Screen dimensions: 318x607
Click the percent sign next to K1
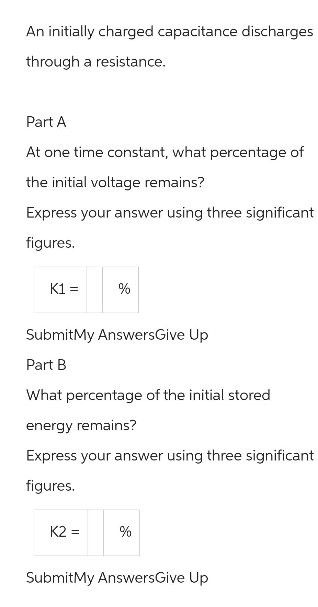(124, 289)
